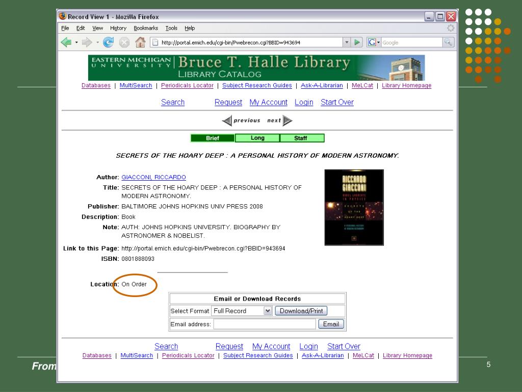This screenshot has width=522, height=392.
Task: Click the Email button
Action: (331, 324)
